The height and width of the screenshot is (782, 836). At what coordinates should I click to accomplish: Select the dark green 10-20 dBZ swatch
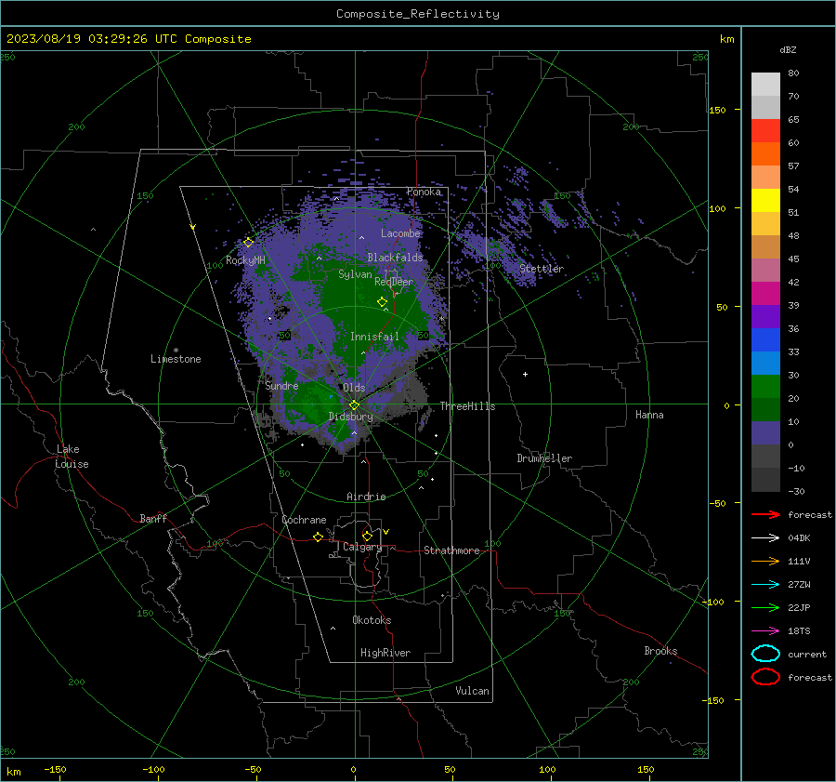coord(765,409)
